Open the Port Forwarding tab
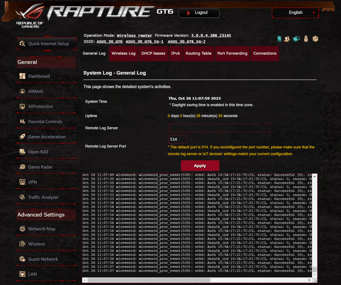The height and width of the screenshot is (285, 341). [232, 53]
